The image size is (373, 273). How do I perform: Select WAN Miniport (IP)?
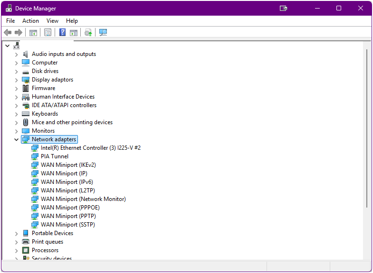pos(64,173)
